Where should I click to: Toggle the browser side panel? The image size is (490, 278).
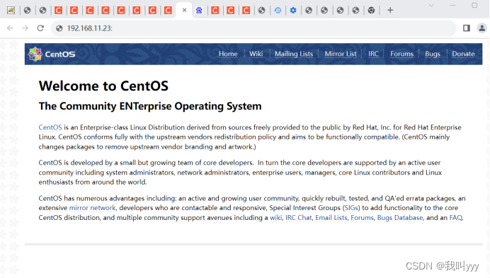[x=467, y=28]
